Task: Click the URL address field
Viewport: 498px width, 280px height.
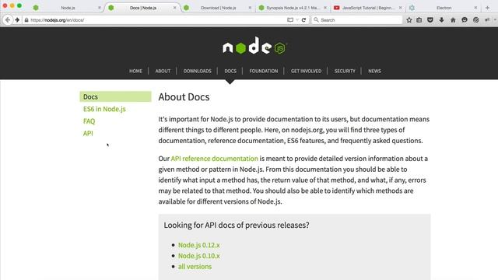Action: click(x=157, y=20)
